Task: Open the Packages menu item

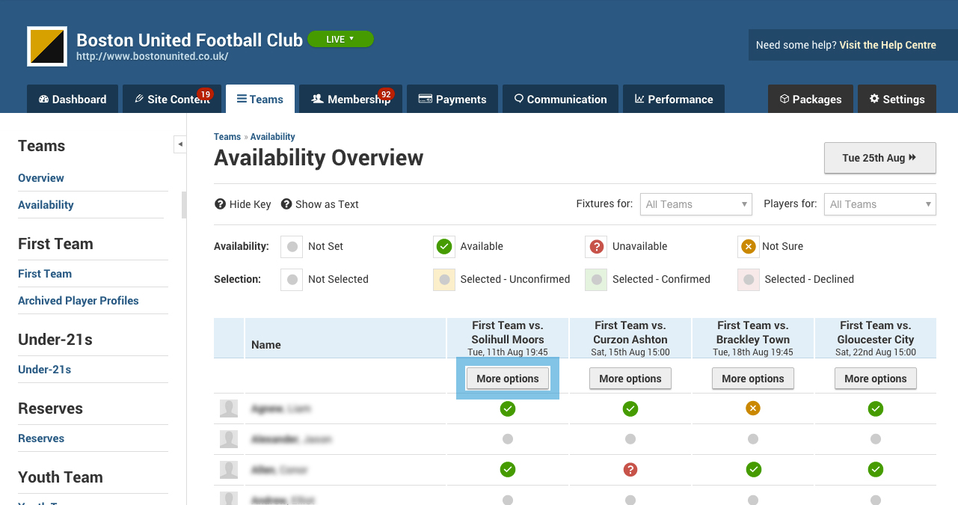Action: (x=811, y=98)
